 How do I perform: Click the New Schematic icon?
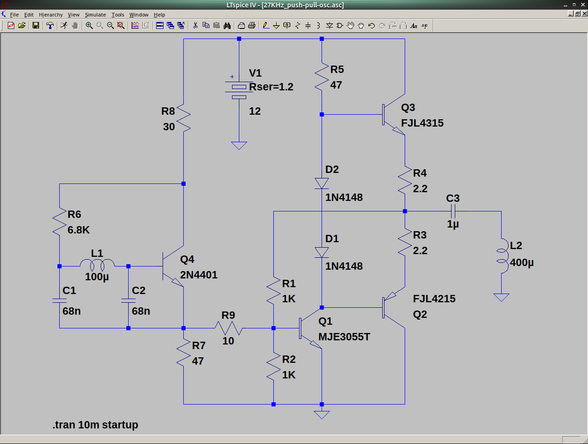click(11, 26)
